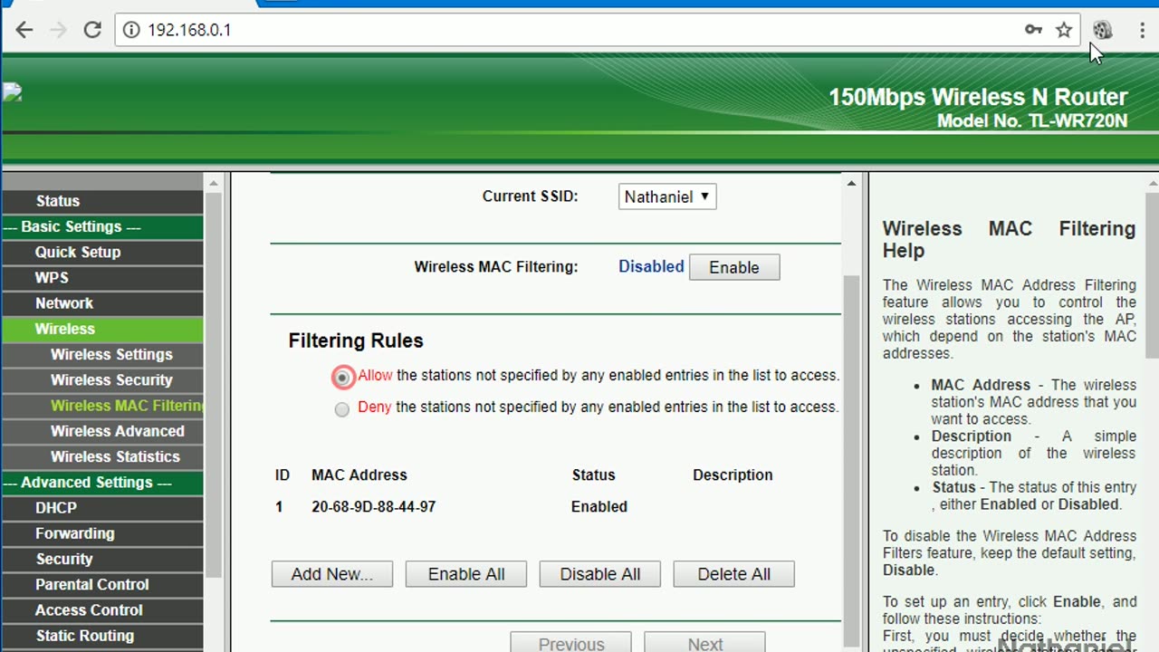Viewport: 1159px width, 652px height.
Task: Open saved passwords key icon
Action: 1033,30
